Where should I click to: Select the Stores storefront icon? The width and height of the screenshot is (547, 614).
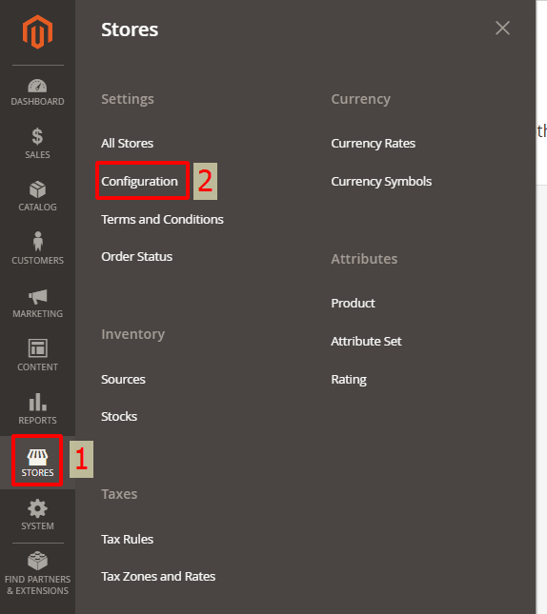click(x=37, y=456)
